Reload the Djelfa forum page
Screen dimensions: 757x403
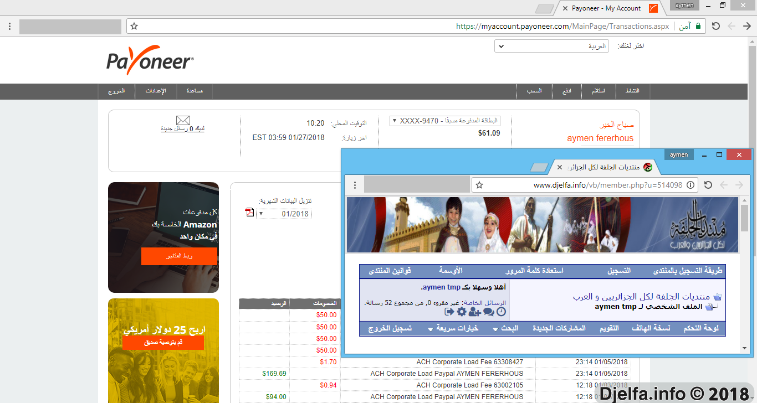click(708, 185)
